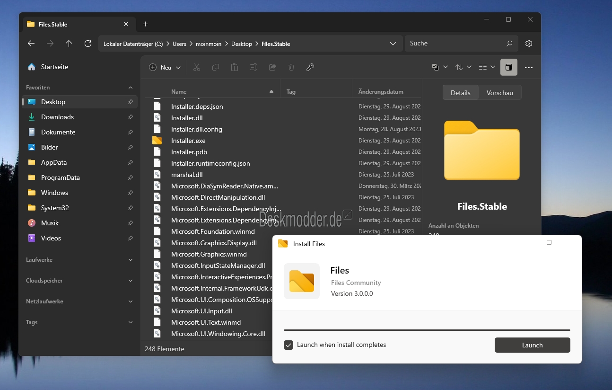Sort by Tag column header
This screenshot has height=390, width=612.
click(291, 92)
